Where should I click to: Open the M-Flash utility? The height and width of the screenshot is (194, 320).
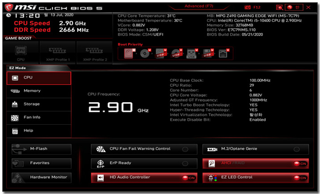tap(42, 149)
